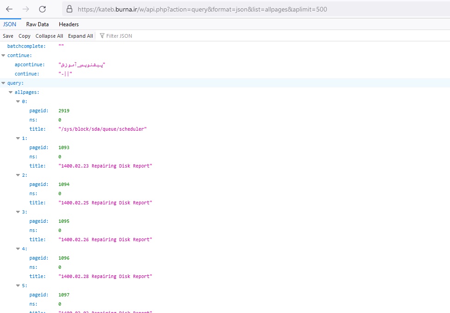Click the browser back arrow
This screenshot has height=313, width=450.
9,9
